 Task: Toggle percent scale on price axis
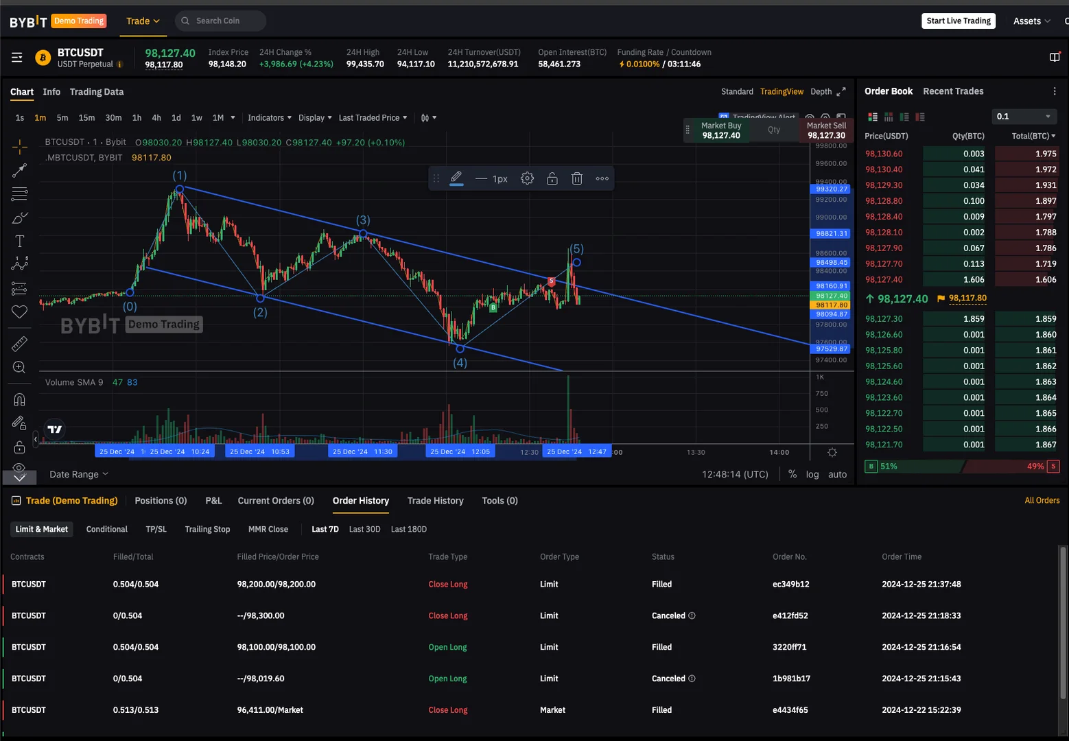792,474
